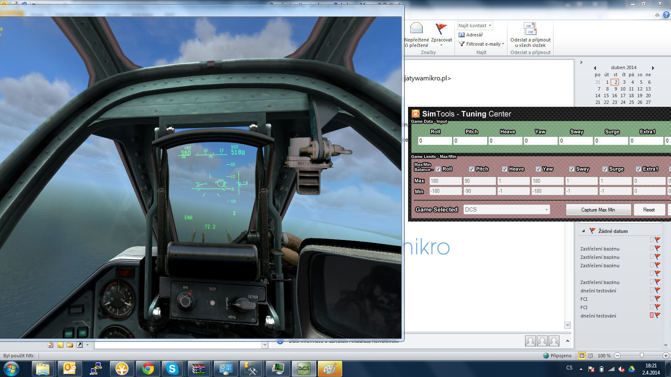
Task: Select April 3 in the calendar
Action: pyautogui.click(x=624, y=82)
